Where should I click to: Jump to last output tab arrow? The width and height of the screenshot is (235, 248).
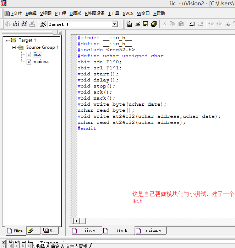pyautogui.click(x=29, y=246)
